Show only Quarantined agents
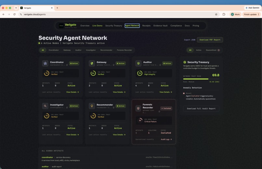Screen dimensions: 262x169 tap(213, 50)
